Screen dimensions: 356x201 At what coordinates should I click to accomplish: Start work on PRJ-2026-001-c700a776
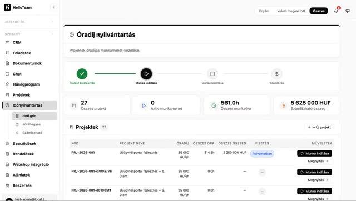[314, 172]
